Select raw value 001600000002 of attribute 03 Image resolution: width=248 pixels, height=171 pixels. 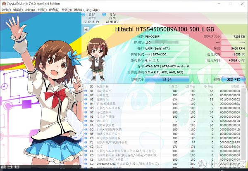click(x=230, y=100)
